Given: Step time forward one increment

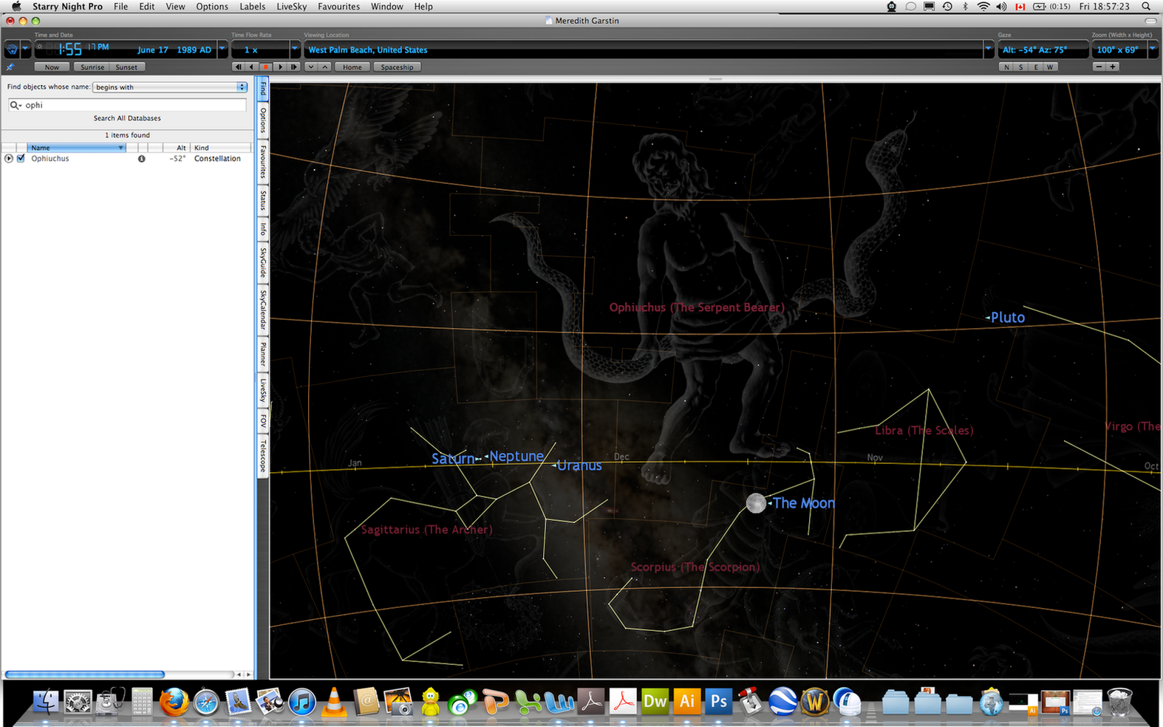Looking at the screenshot, I should pyautogui.click(x=280, y=67).
